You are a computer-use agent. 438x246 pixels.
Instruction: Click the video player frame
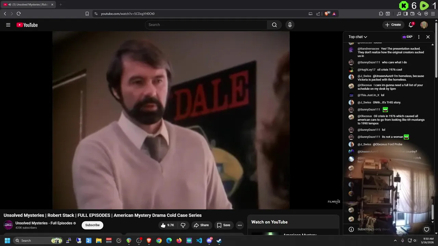[171, 120]
